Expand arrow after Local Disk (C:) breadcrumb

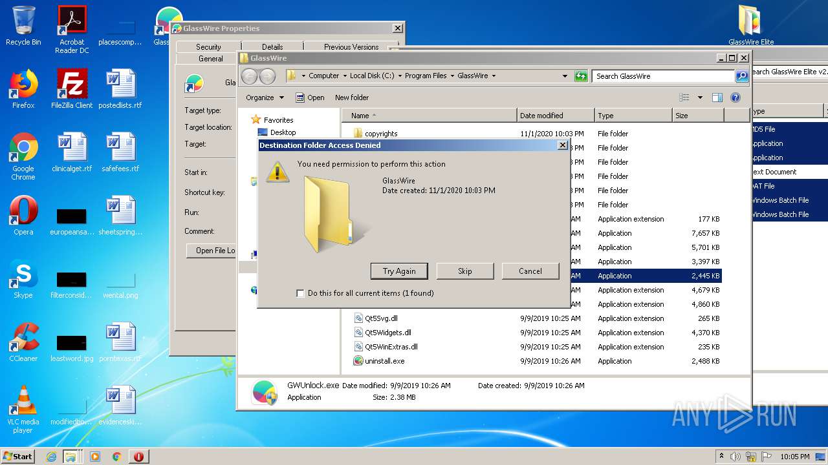[x=400, y=76]
